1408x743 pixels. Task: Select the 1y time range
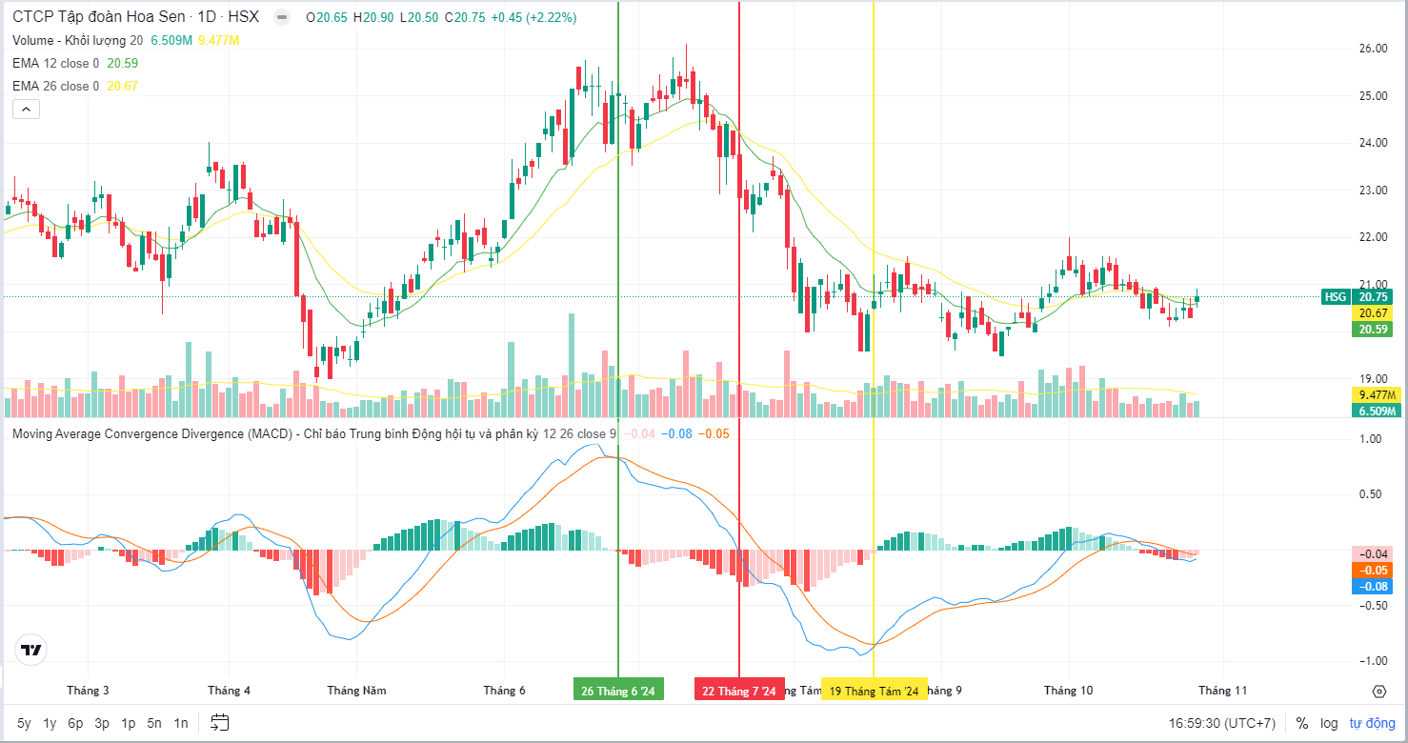[x=50, y=723]
